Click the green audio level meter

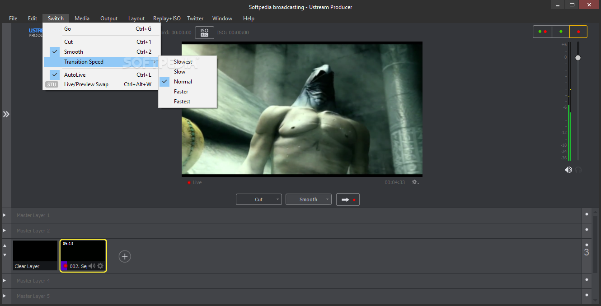pos(569,133)
